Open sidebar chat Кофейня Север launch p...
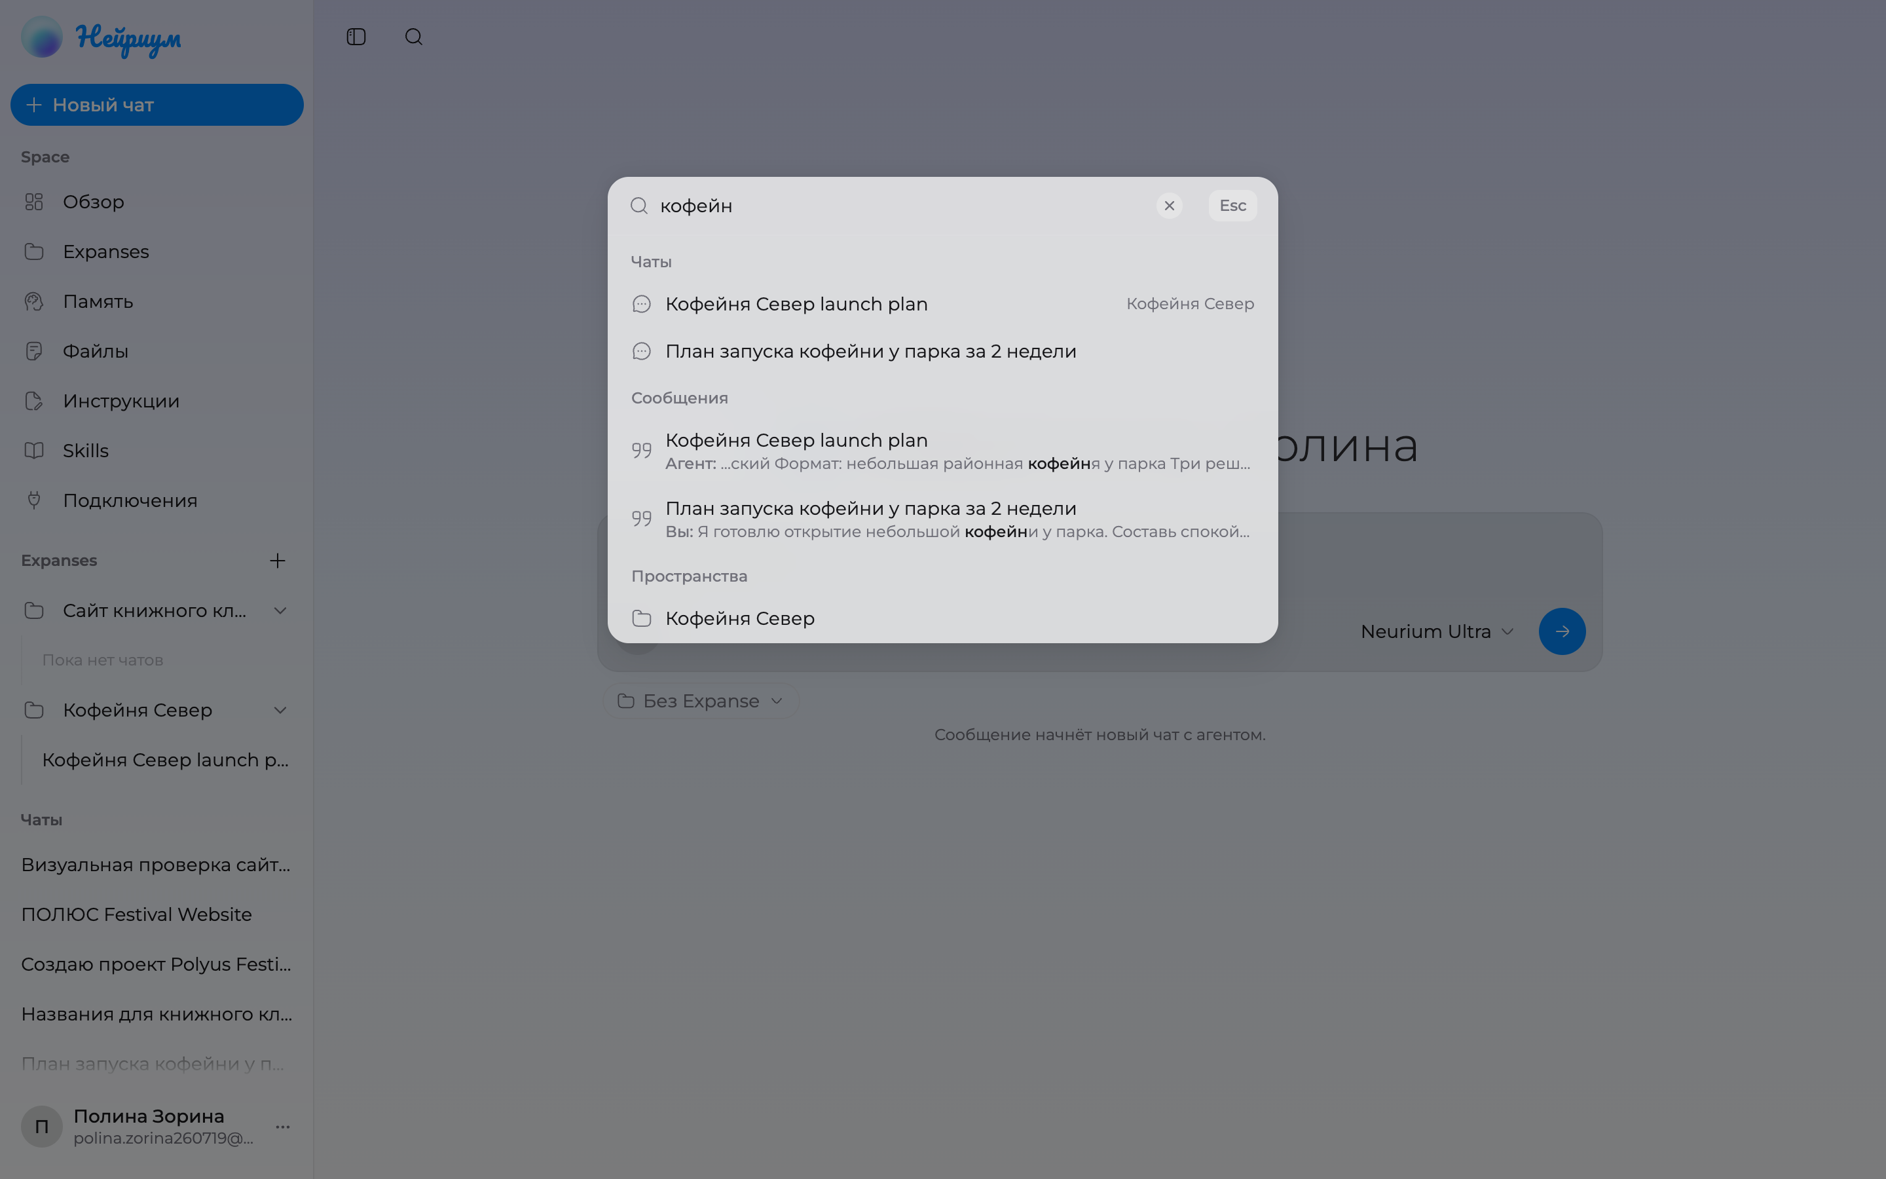The image size is (1886, 1179). tap(165, 760)
